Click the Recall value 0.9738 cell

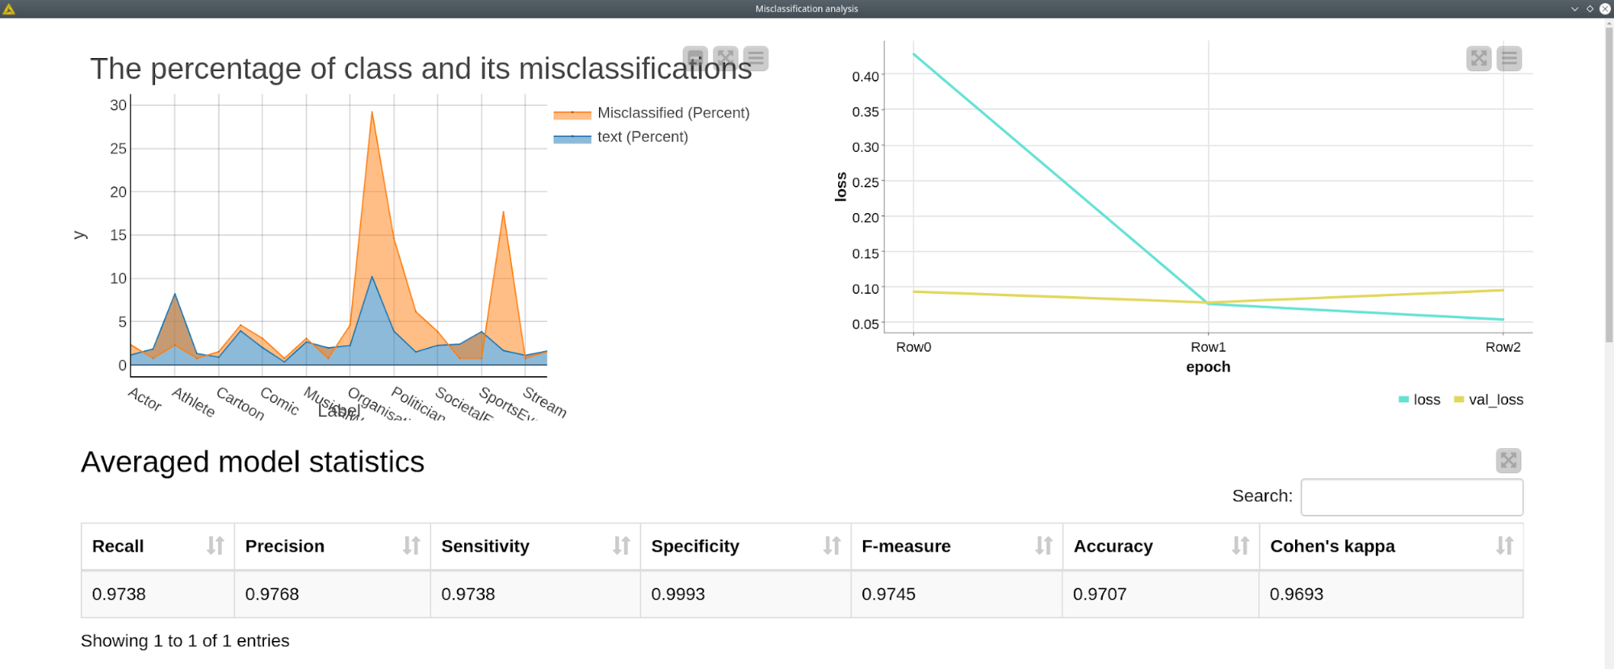157,594
